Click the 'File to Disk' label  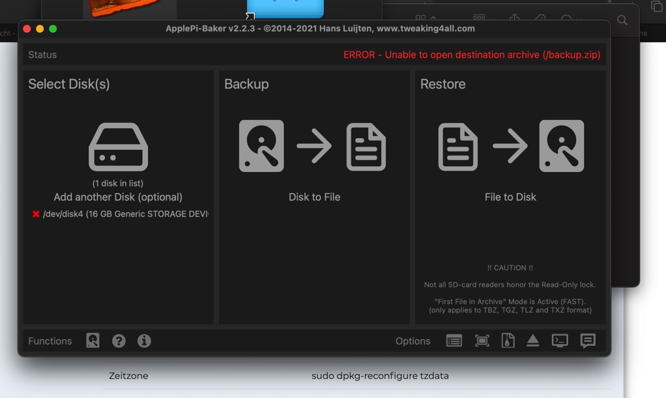pos(510,197)
